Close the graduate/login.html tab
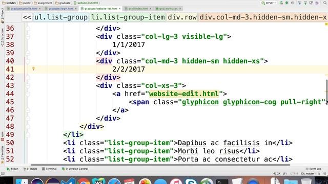Screen dimensions: 328x184 [76, 9]
